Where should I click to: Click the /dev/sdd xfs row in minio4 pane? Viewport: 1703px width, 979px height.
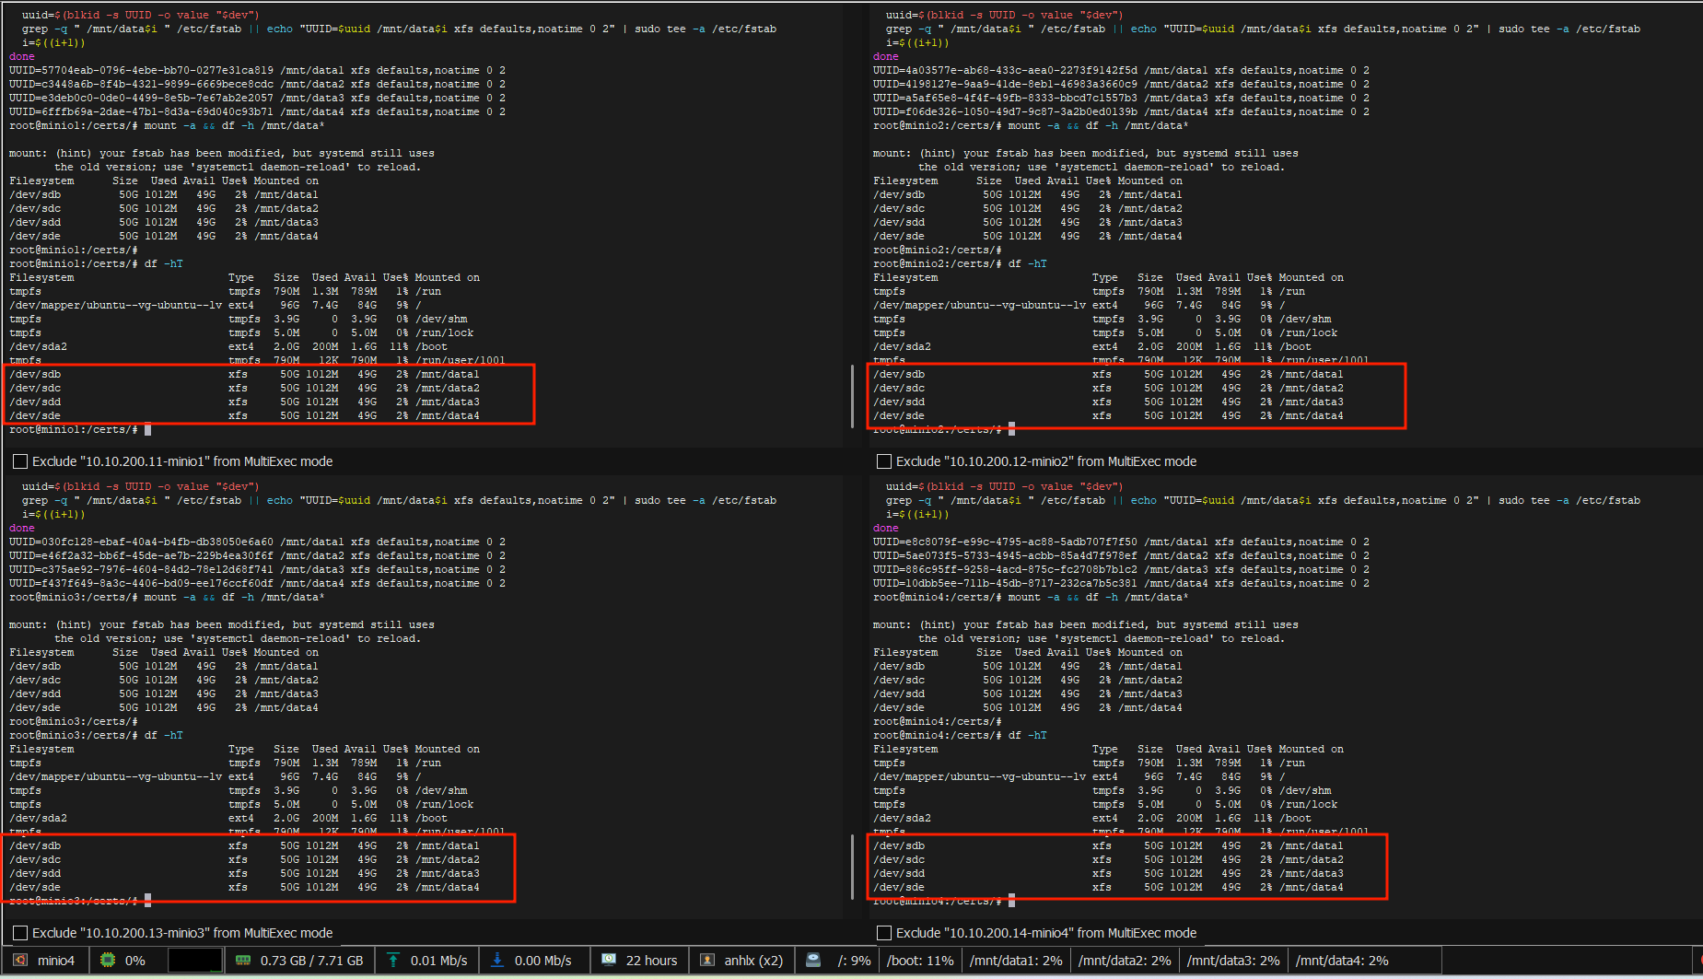pyautogui.click(x=1108, y=873)
